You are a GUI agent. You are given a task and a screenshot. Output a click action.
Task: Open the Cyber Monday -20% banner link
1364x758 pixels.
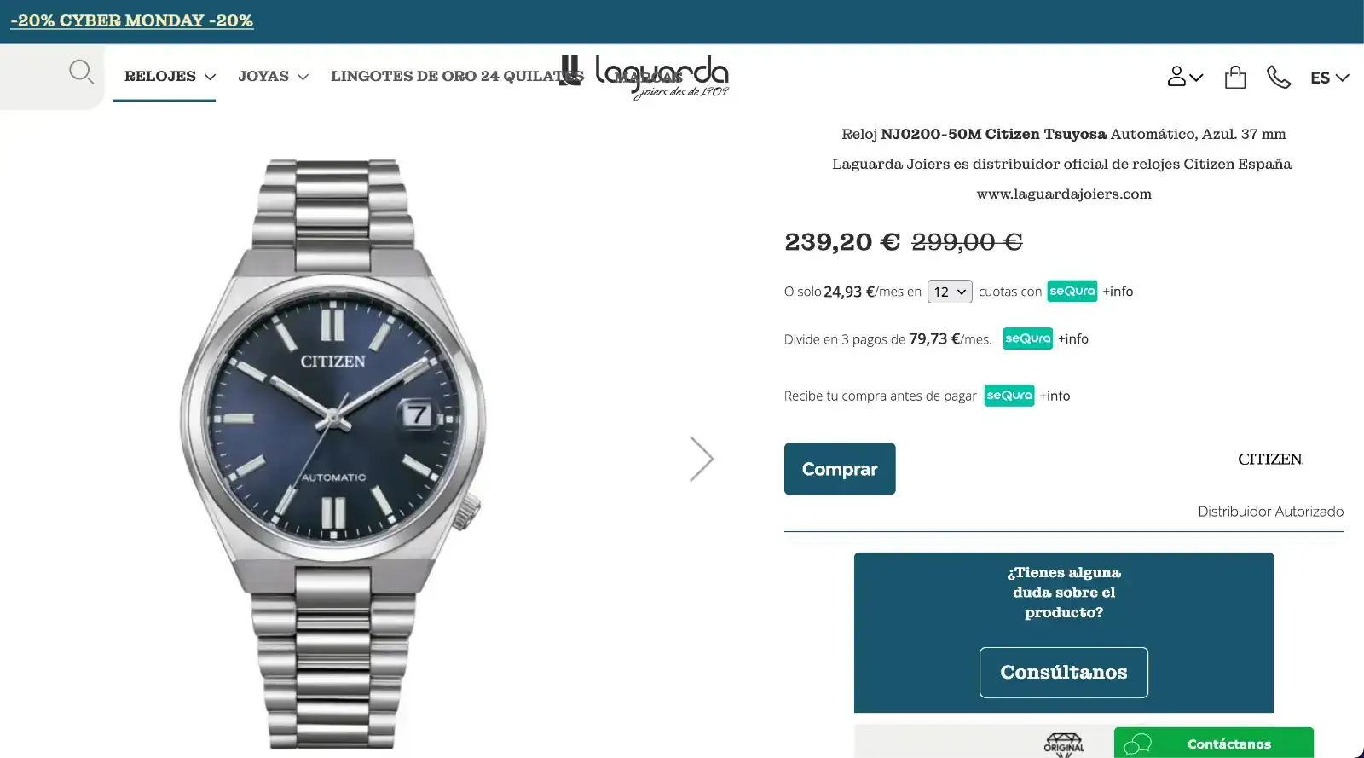[132, 20]
